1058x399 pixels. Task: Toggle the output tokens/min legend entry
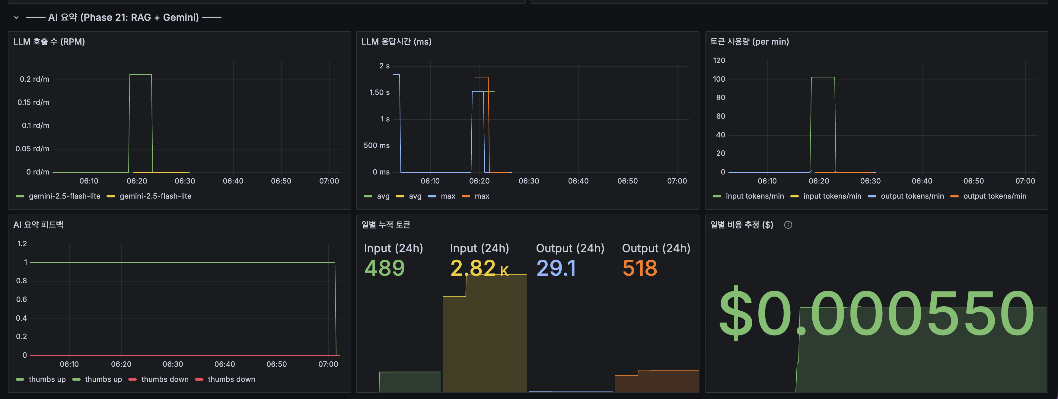(912, 196)
